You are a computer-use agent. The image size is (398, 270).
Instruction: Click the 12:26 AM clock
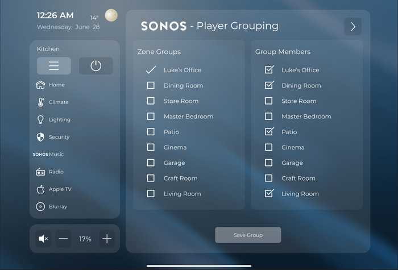55,15
